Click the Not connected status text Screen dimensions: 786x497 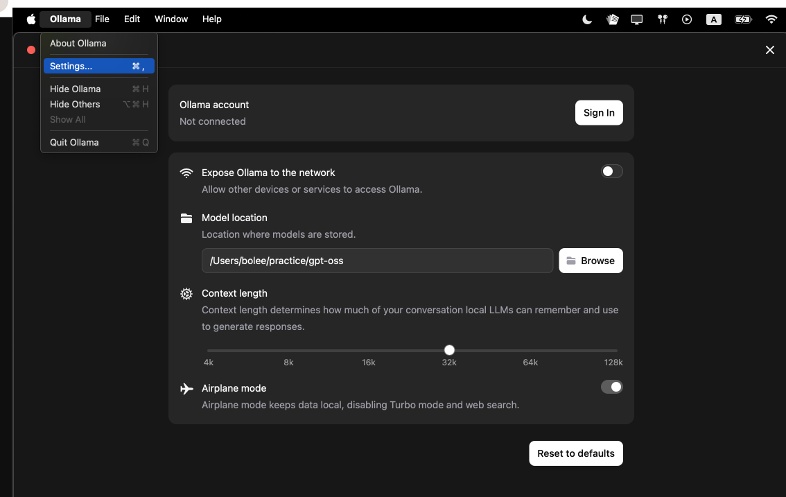point(213,121)
